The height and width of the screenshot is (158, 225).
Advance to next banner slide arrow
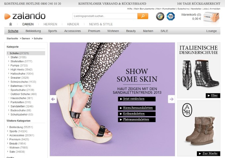(x=171, y=99)
